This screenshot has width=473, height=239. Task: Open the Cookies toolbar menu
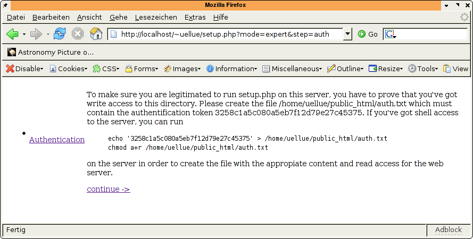click(68, 69)
